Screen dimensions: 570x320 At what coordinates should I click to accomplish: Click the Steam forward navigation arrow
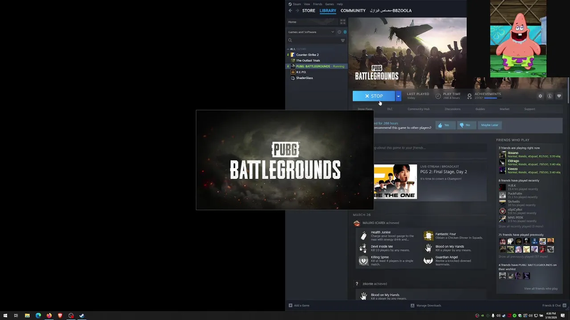[x=297, y=11]
